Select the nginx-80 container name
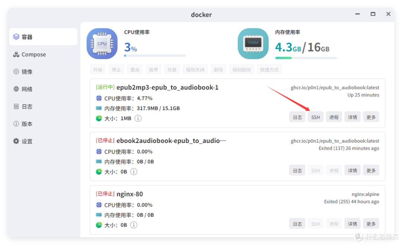Image resolution: width=402 pixels, height=245 pixels. coord(130,194)
